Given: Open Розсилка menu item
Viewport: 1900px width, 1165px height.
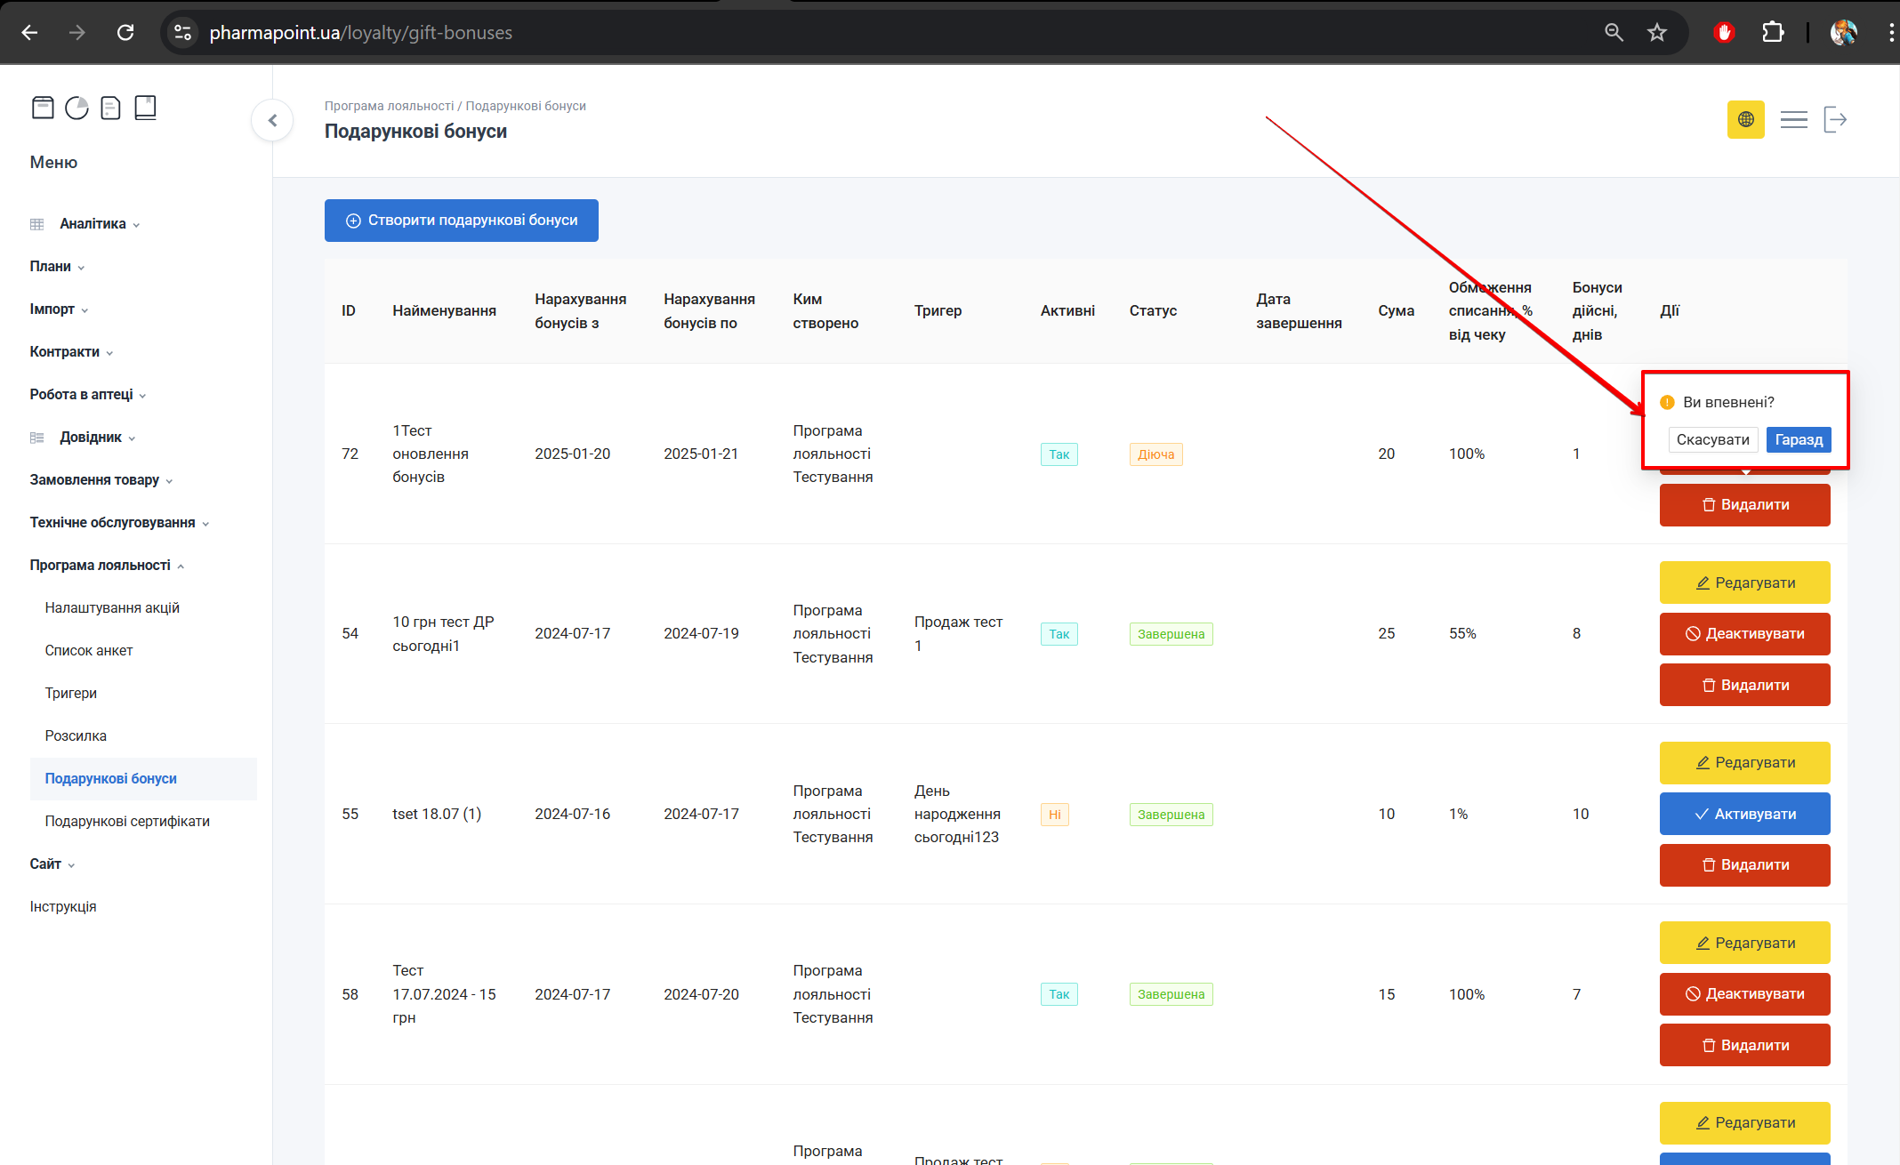Looking at the screenshot, I should (76, 736).
